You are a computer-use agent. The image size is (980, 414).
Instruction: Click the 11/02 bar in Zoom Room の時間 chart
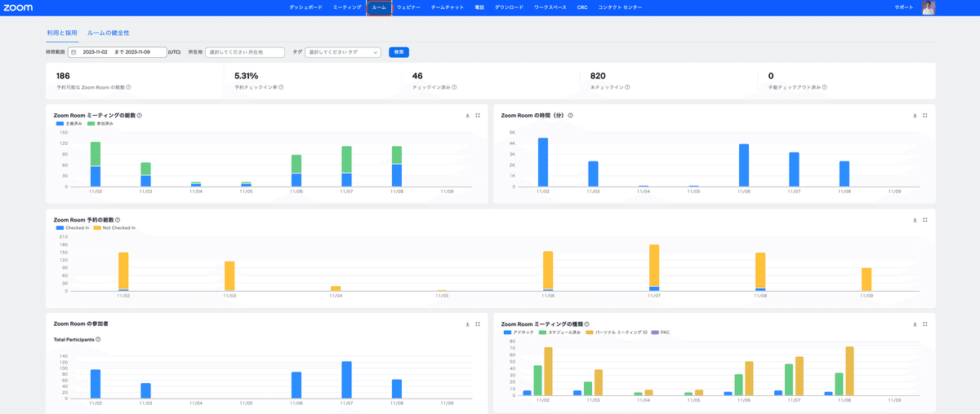[x=543, y=162]
